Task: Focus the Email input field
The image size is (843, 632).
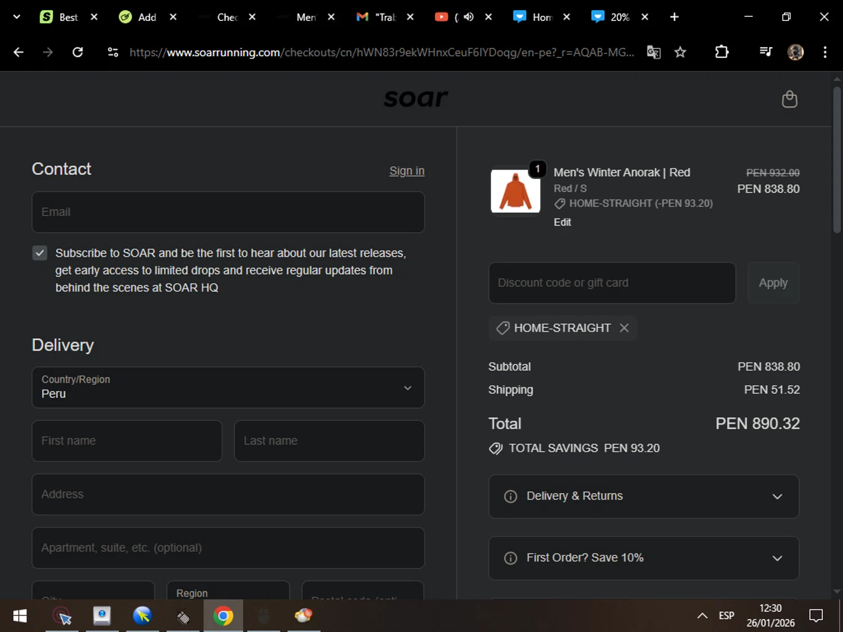Action: point(228,212)
